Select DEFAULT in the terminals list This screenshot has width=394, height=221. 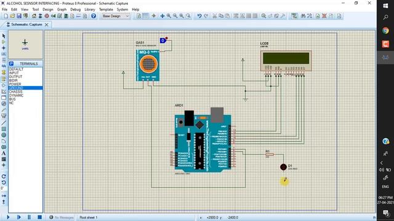(25, 69)
